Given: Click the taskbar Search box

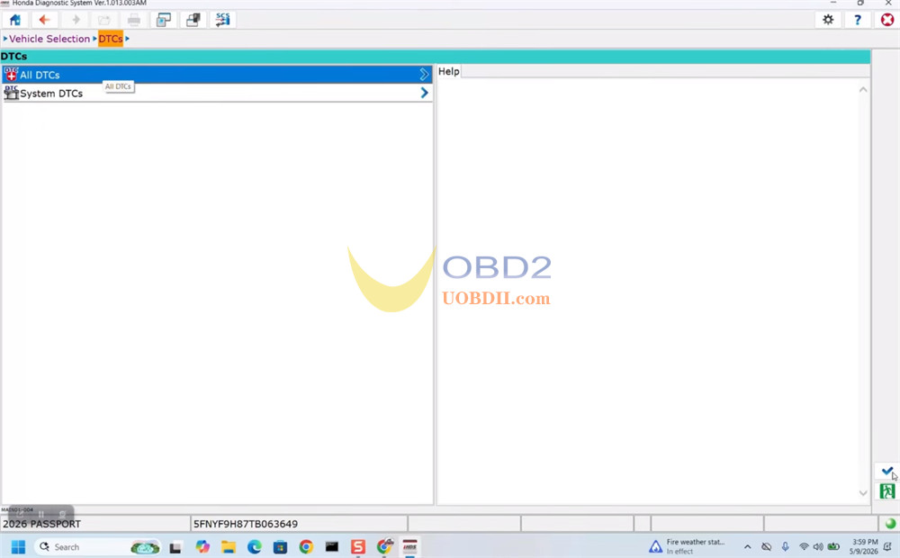Looking at the screenshot, I should (x=97, y=547).
